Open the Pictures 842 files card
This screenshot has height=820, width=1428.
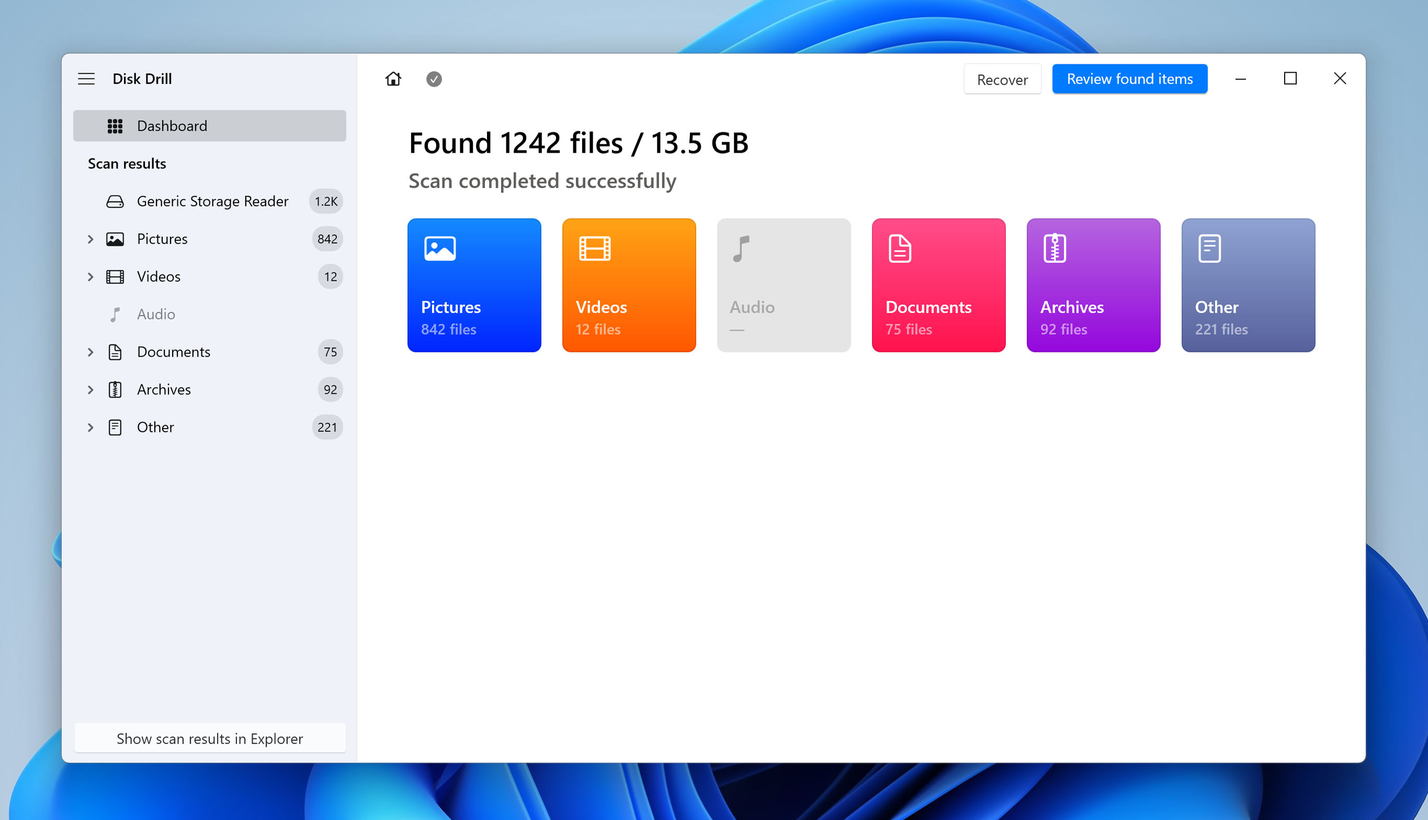pos(474,286)
